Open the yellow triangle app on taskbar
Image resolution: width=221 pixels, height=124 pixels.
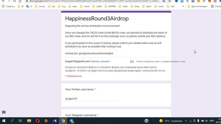coord(46,121)
